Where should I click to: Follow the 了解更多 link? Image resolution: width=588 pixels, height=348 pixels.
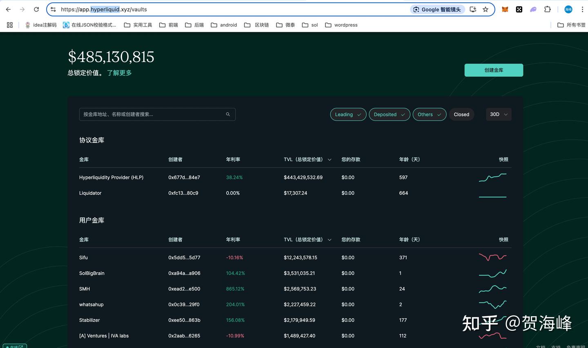pyautogui.click(x=119, y=73)
